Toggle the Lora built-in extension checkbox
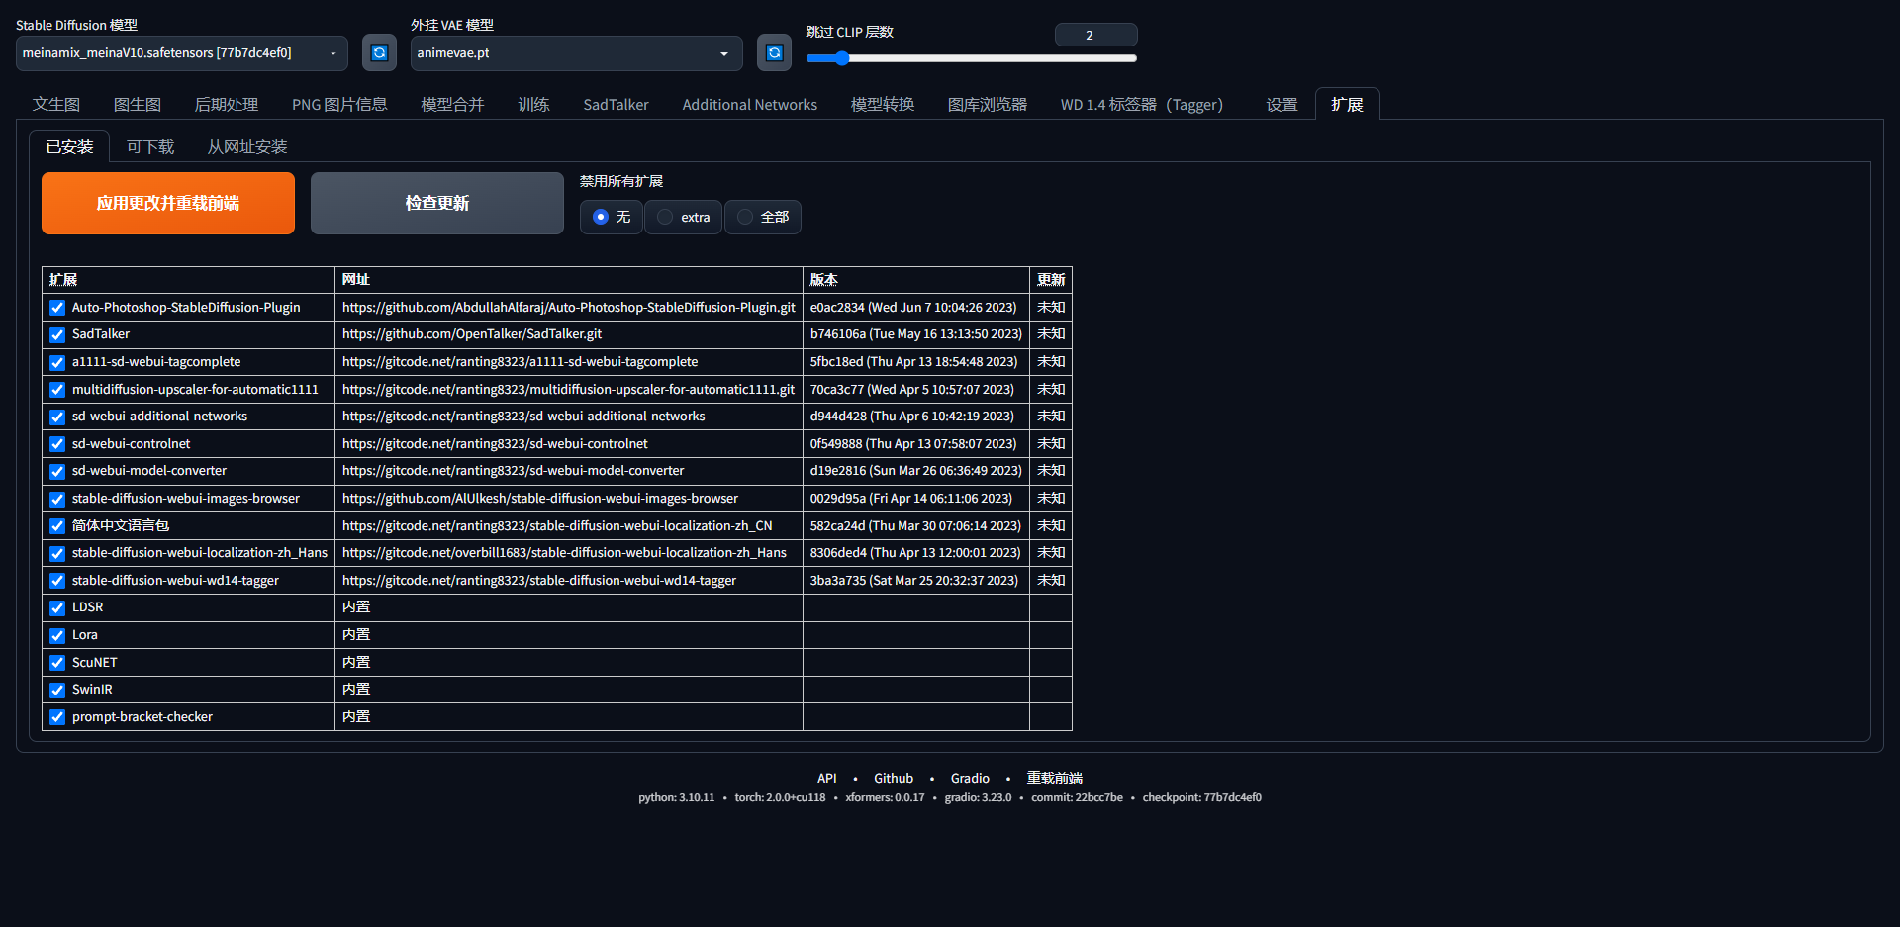This screenshot has width=1900, height=927. click(x=57, y=635)
